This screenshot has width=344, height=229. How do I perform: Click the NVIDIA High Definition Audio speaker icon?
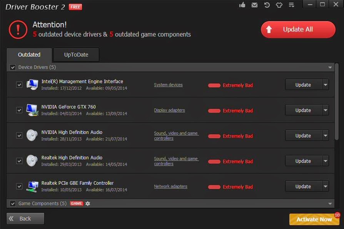click(32, 135)
